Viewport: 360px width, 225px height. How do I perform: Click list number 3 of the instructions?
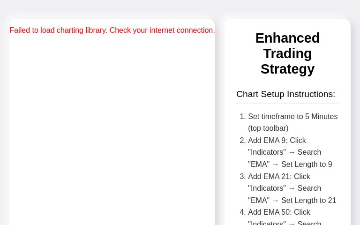pos(242,177)
